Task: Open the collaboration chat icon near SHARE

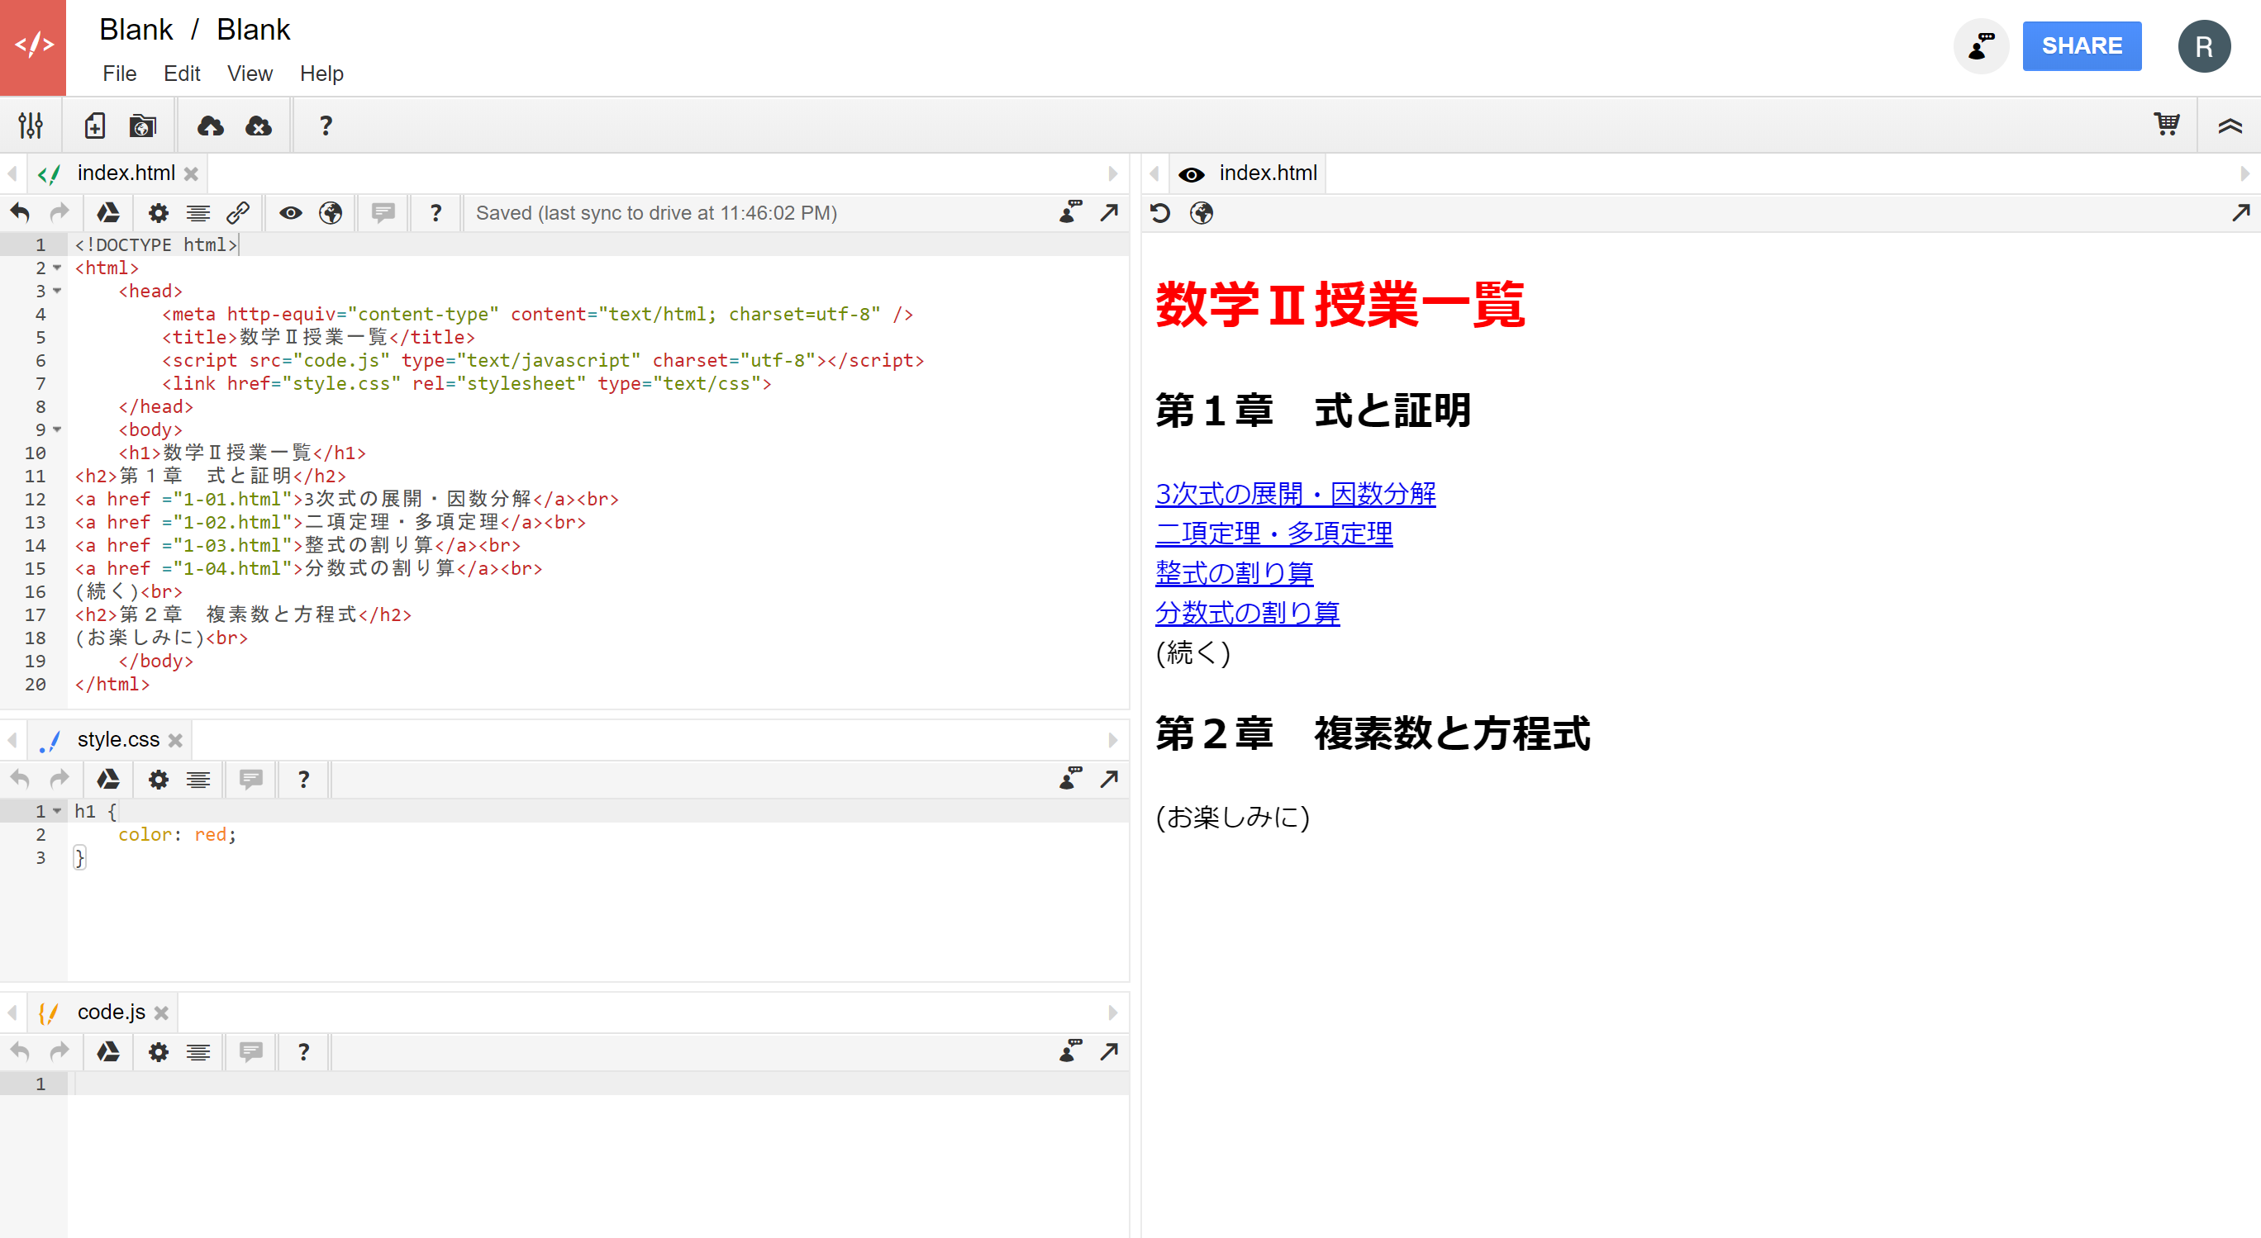Action: (1981, 45)
